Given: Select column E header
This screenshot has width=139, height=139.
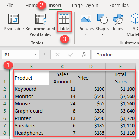Looking at the screenshot, I should pyautogui.click(x=120, y=67).
